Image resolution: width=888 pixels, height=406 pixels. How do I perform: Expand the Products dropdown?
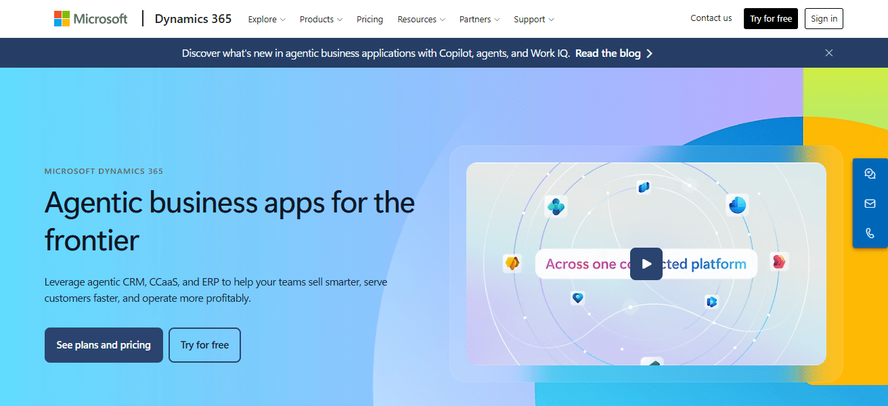click(x=321, y=20)
